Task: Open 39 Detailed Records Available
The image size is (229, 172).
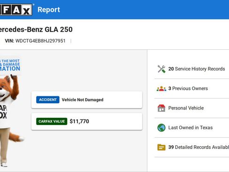Action: 191,147
